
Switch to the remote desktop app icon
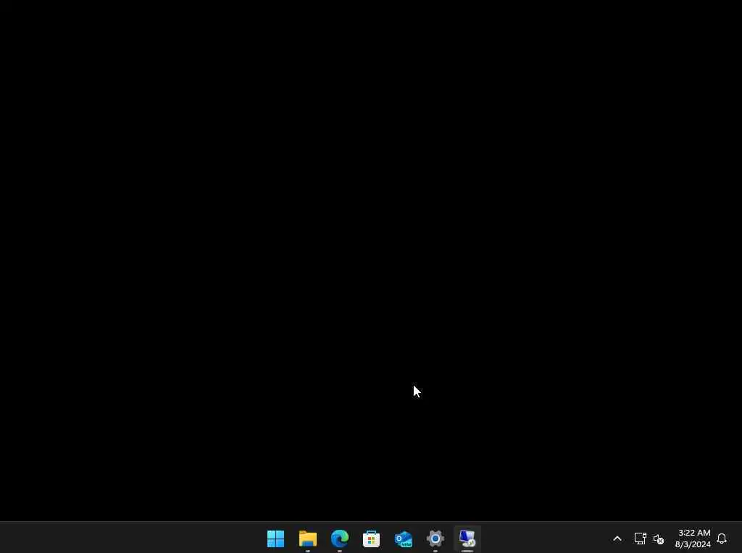pyautogui.click(x=467, y=539)
